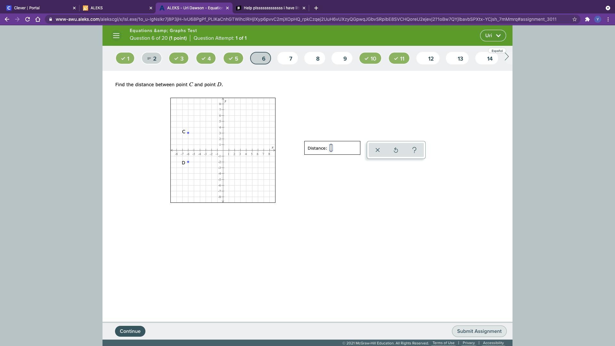Open the Chrome three-dot menu
Screen dimensions: 615x346
[x=608, y=19]
